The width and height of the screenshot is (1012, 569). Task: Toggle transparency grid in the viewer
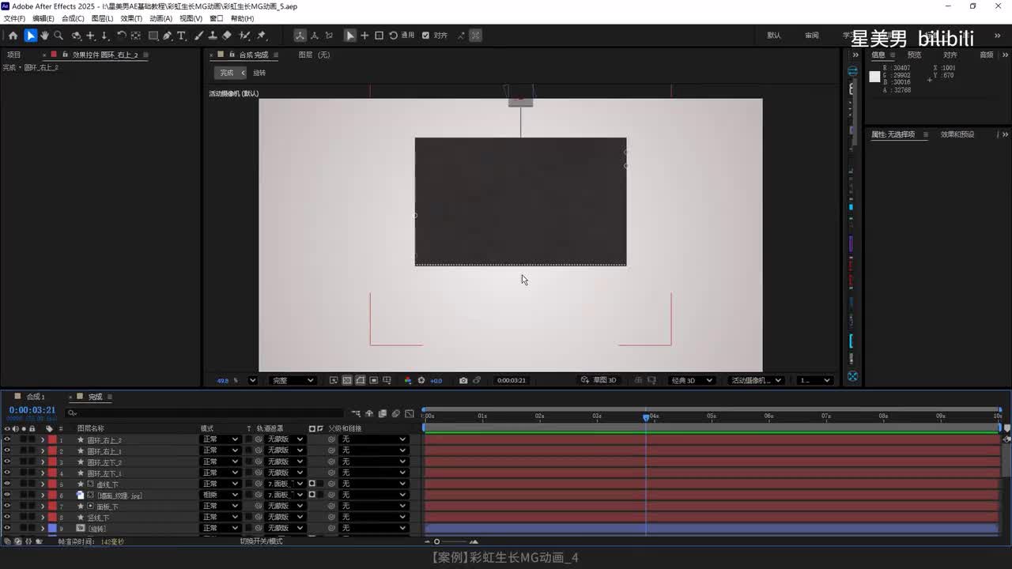[347, 380]
